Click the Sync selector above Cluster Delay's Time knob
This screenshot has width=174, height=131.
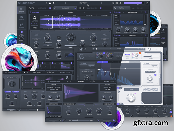(12, 77)
